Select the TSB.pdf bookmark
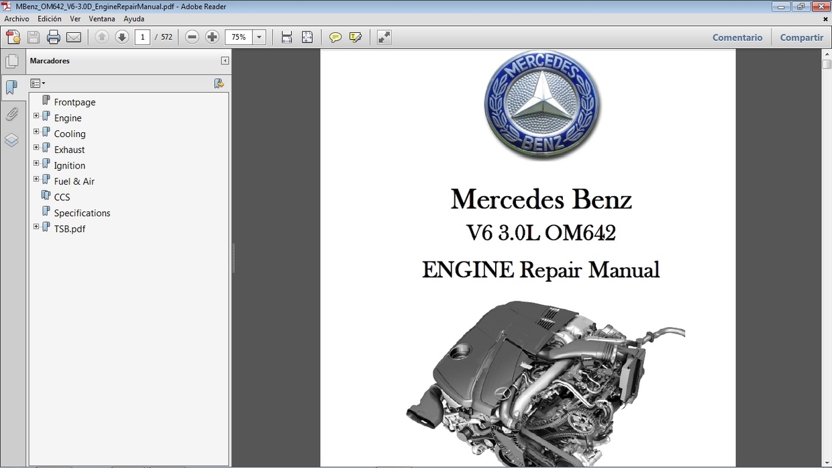The width and height of the screenshot is (832, 468). point(69,228)
